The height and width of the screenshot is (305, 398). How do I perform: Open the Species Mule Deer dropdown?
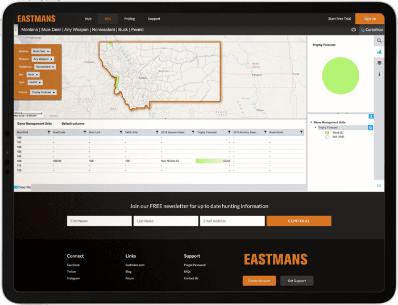click(41, 51)
